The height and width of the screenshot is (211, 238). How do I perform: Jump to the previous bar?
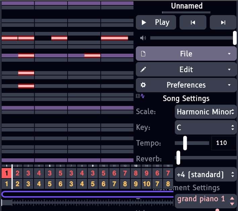[193, 22]
